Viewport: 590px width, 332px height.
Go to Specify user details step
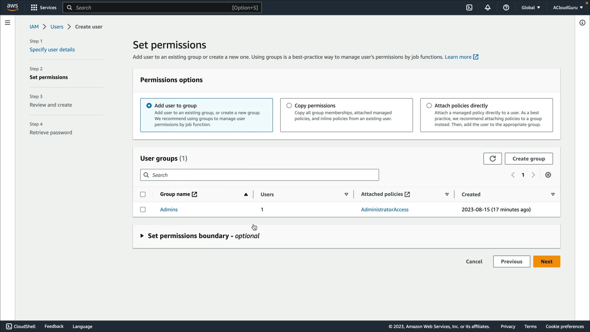pos(52,49)
